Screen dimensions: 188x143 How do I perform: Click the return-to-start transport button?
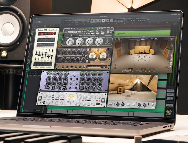coord(92,21)
